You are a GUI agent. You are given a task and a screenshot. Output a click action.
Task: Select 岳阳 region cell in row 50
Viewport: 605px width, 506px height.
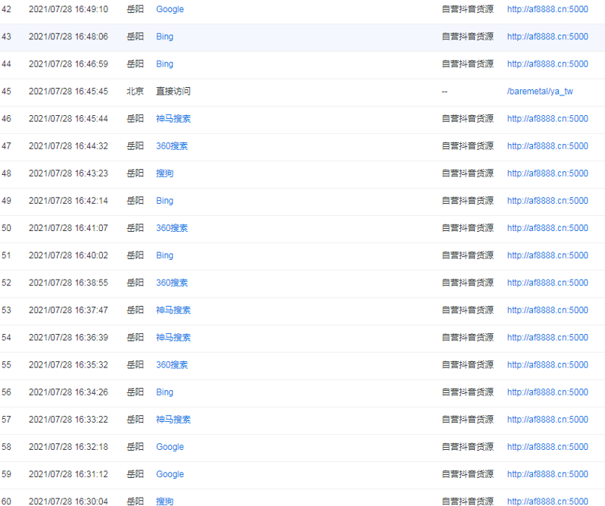[135, 228]
